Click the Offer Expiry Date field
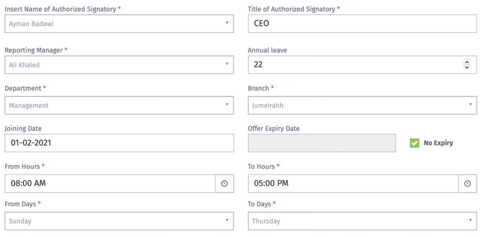483x237 pixels. (322, 143)
